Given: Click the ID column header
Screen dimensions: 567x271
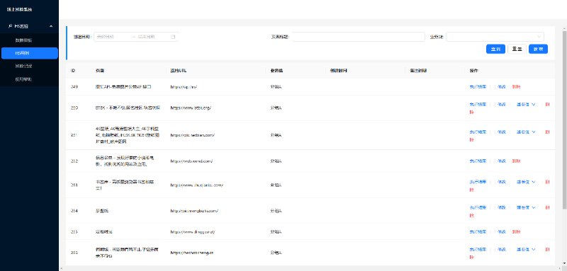Looking at the screenshot, I should point(73,71).
